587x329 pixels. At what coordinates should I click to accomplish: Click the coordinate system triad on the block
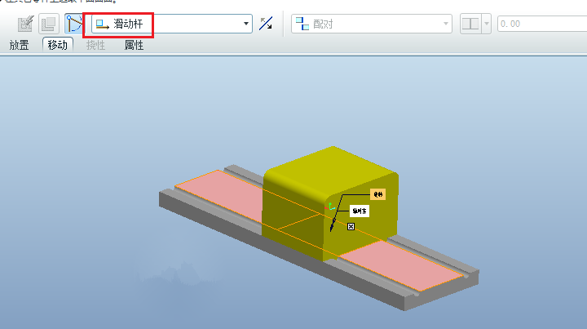[x=330, y=207]
